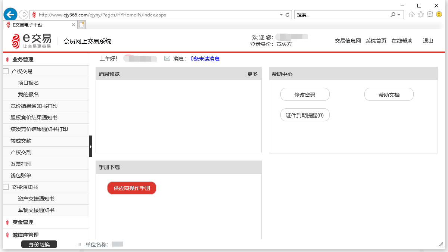
Task: Click the refresh icon in address bar
Action: 287,15
